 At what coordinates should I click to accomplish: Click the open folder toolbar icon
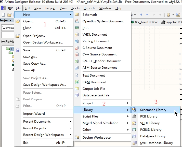9,15
